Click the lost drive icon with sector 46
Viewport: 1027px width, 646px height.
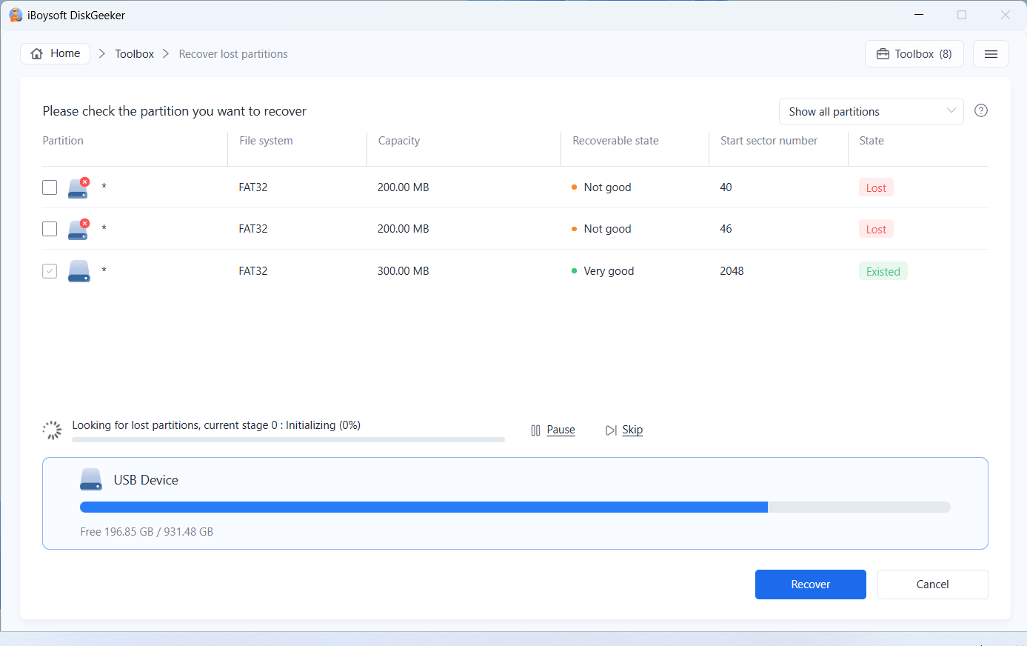tap(78, 229)
